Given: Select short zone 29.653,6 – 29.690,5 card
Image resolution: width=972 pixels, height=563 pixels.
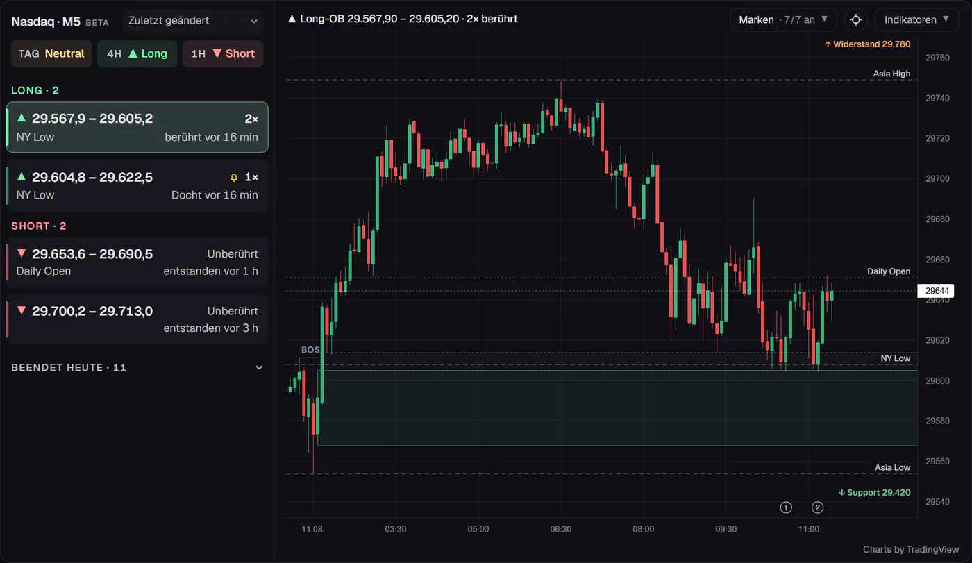Looking at the screenshot, I should click(x=137, y=262).
